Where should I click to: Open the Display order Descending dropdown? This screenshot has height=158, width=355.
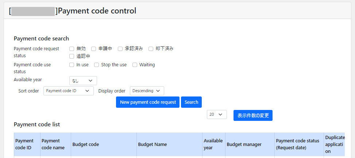(x=147, y=91)
